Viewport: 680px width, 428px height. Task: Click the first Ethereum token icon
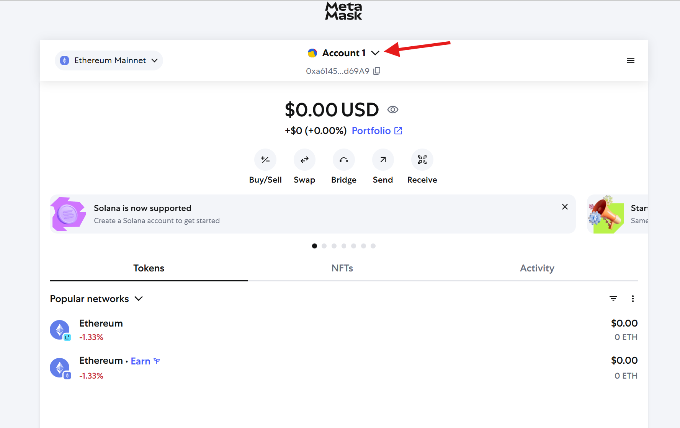(x=60, y=330)
